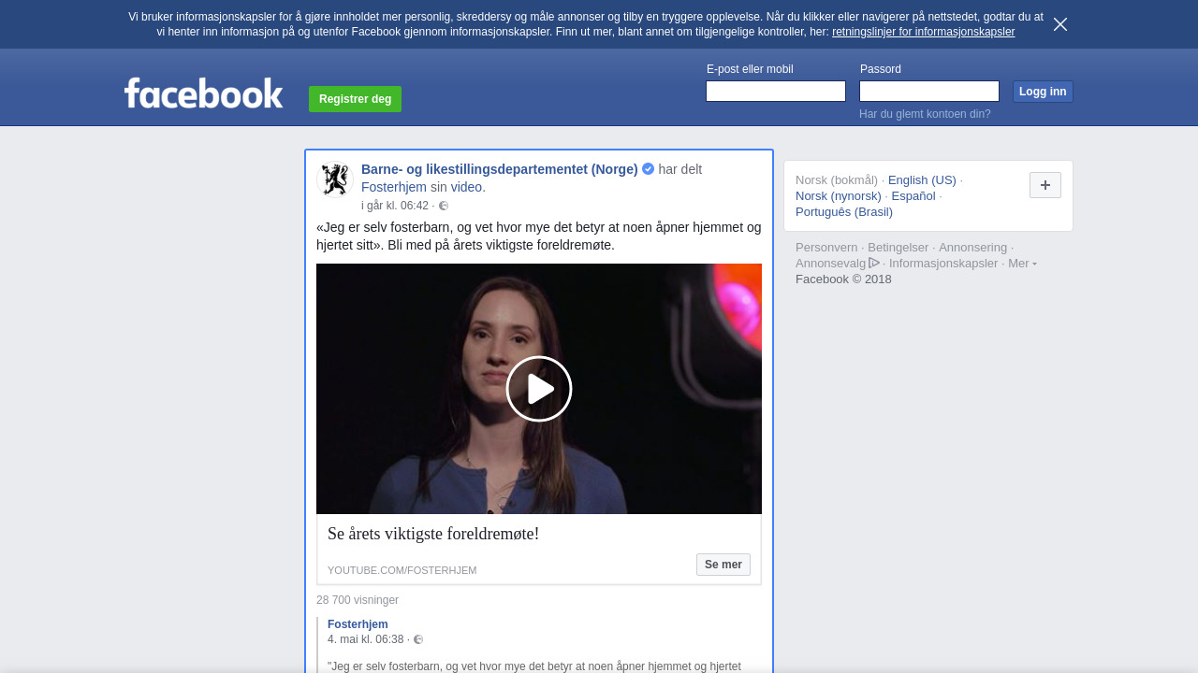The image size is (1198, 673).
Task: Open the Personvern footer link
Action: (x=825, y=248)
